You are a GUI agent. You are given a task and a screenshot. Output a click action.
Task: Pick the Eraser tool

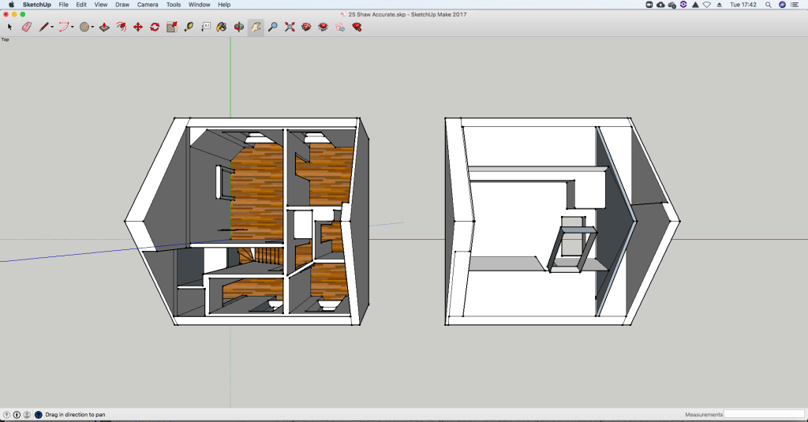26,27
